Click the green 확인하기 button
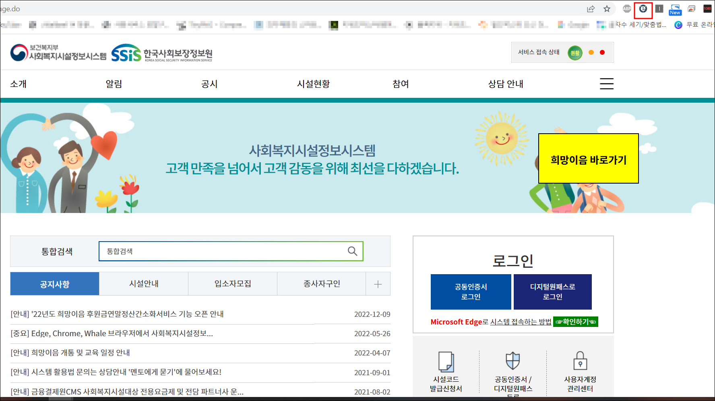 pyautogui.click(x=576, y=322)
